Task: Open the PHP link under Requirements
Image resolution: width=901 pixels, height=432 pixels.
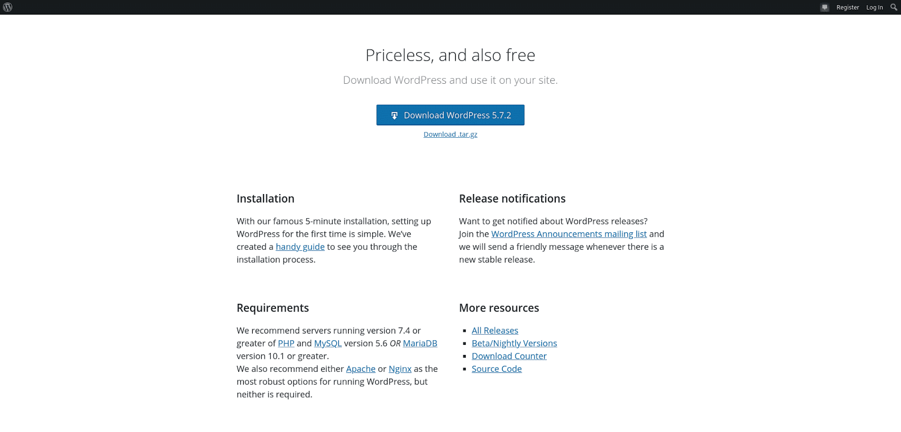Action: click(286, 343)
